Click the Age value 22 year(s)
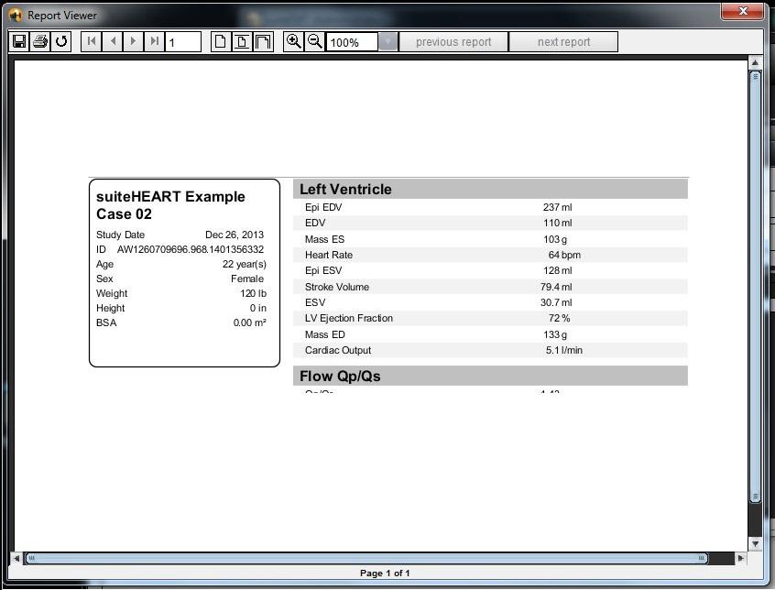The image size is (775, 590). click(x=245, y=265)
